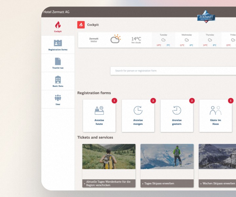The image size is (236, 197).
Task: Click the Anreise gestern clock icon
Action: tap(177, 110)
